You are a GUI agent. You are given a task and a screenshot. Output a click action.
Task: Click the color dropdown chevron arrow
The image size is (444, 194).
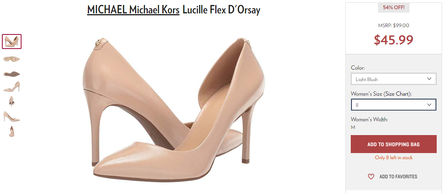click(429, 79)
